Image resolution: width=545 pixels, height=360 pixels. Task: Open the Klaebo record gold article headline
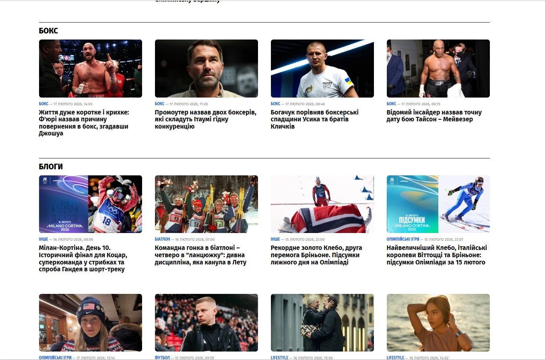316,255
